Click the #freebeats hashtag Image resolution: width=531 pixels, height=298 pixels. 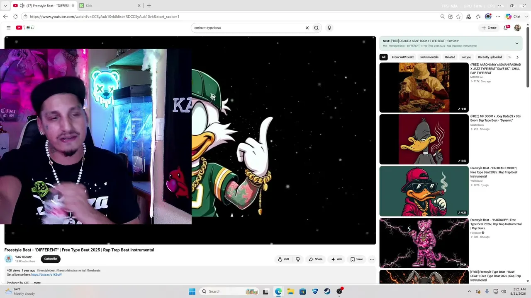pos(93,271)
